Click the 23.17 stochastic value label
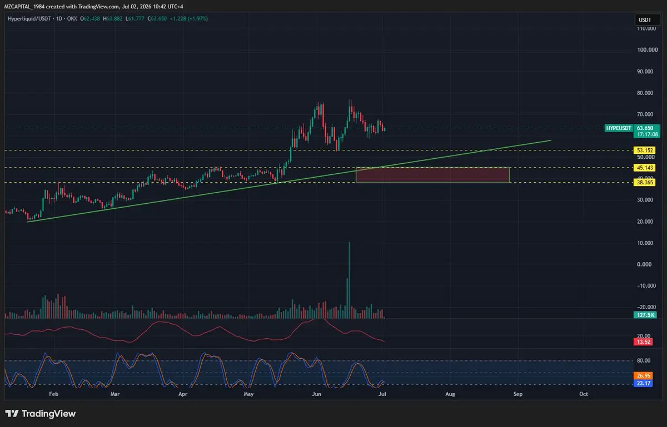Screen dimensions: 667x427 click(x=643, y=383)
